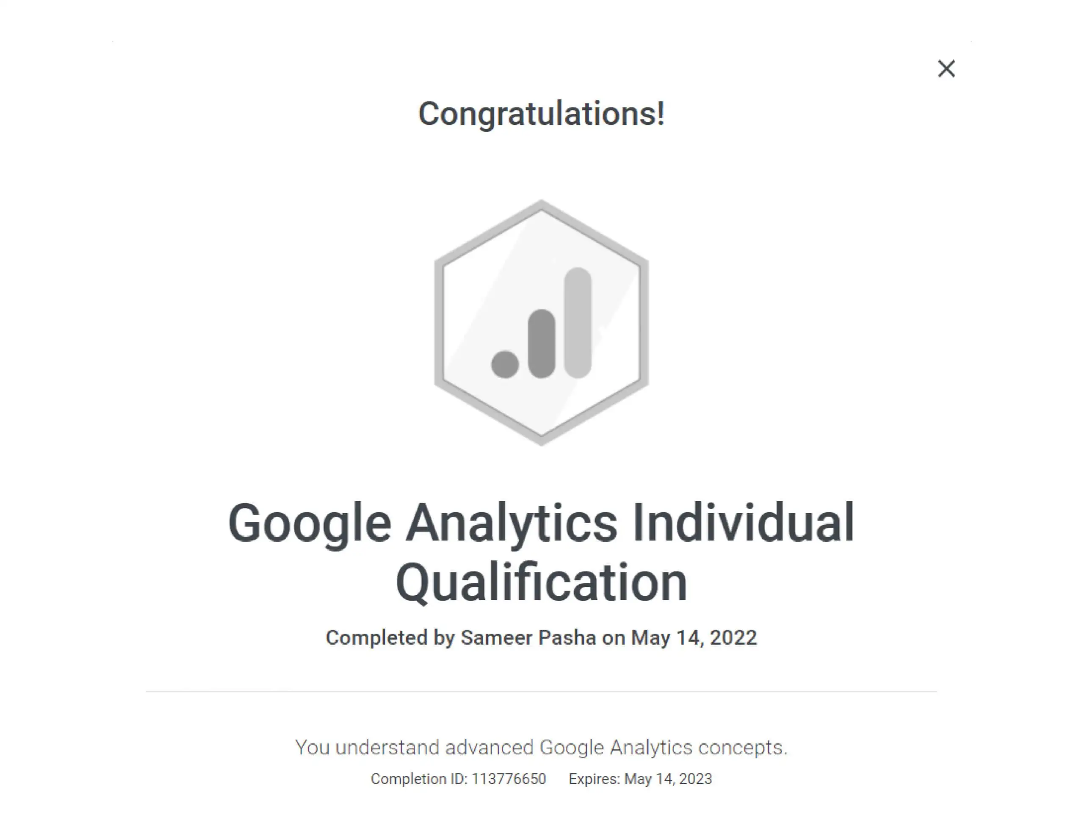
Task: Click the name "Sameer Pasha"
Action: tap(528, 638)
